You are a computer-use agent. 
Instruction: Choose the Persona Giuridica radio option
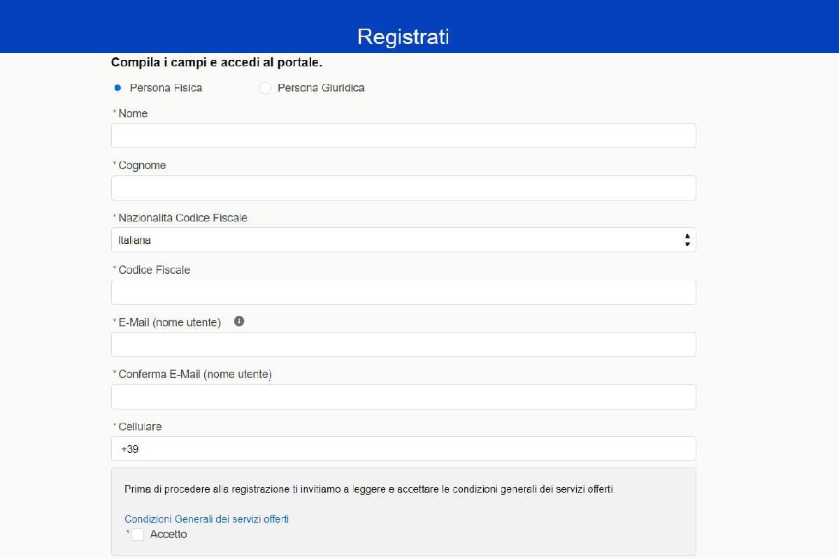click(265, 88)
